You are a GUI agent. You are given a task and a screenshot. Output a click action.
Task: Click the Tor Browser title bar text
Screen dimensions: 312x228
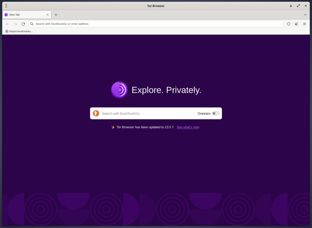[156, 6]
